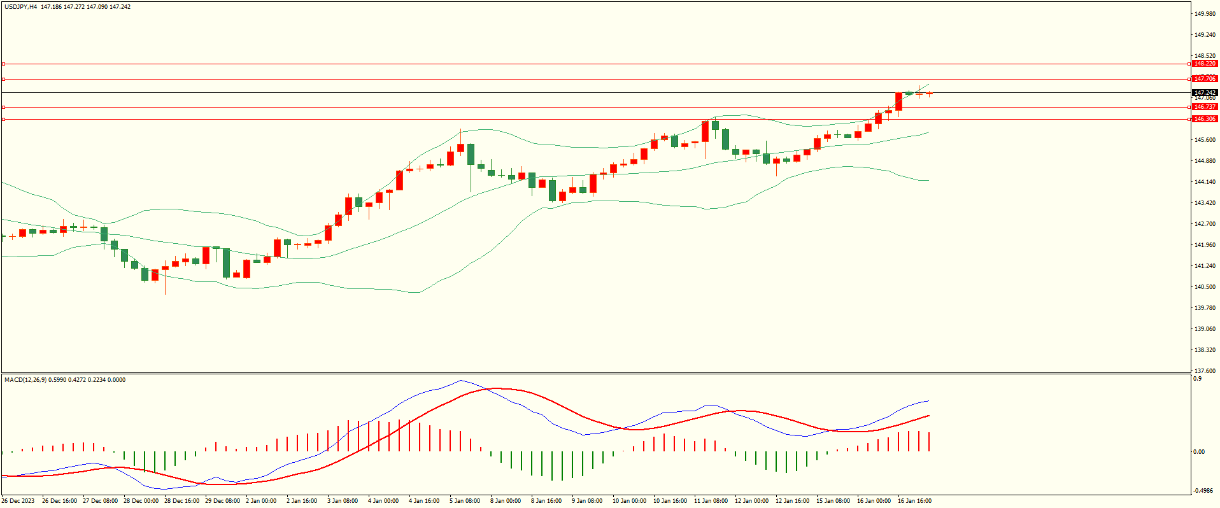The image size is (1220, 508).
Task: Click the black current price label 147.242
Action: pos(1205,92)
